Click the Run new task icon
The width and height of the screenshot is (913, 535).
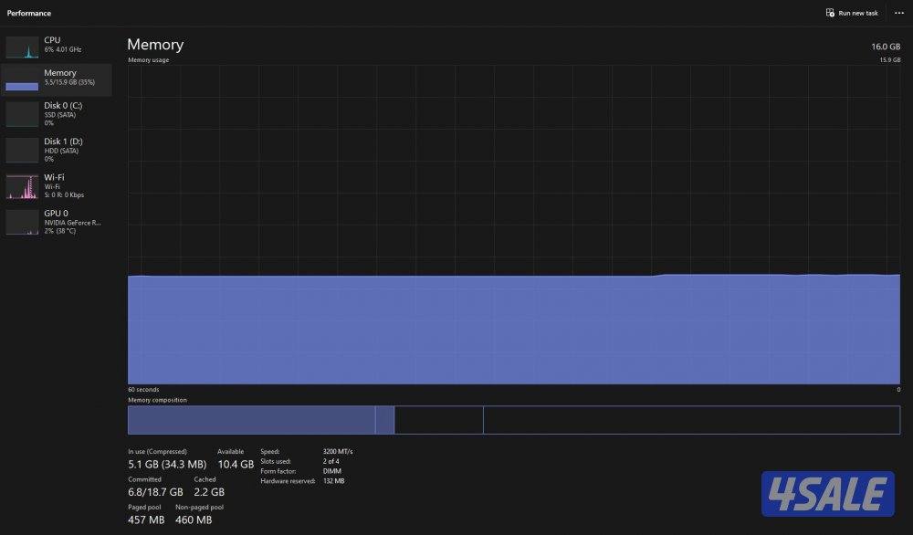[x=829, y=13]
